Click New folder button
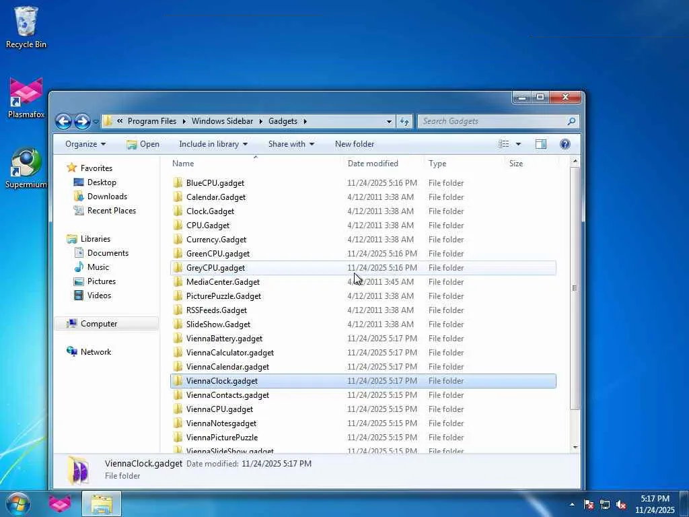689x517 pixels. click(355, 144)
